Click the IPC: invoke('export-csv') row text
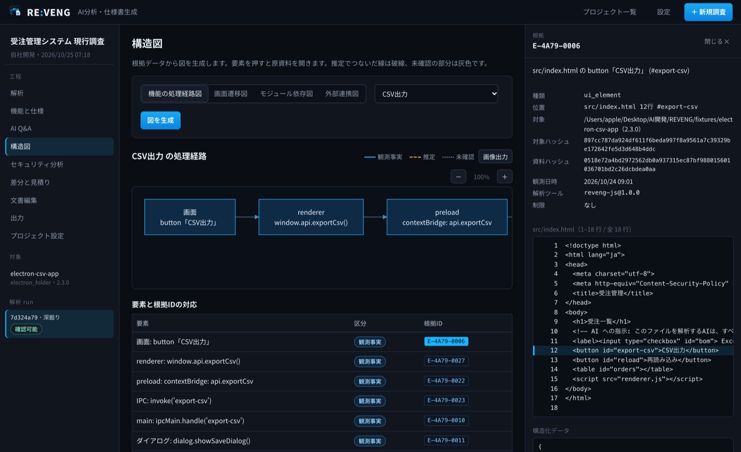741x452 pixels. 174,401
